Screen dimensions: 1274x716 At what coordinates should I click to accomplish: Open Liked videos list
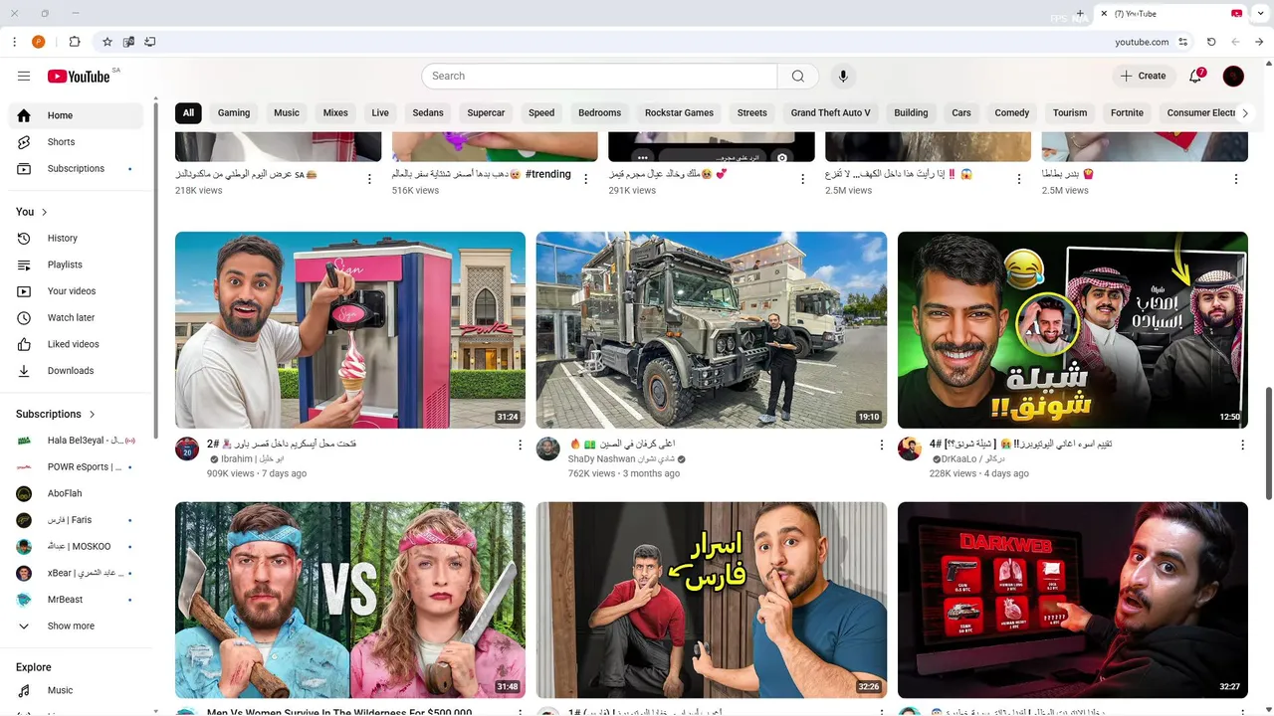point(77,344)
